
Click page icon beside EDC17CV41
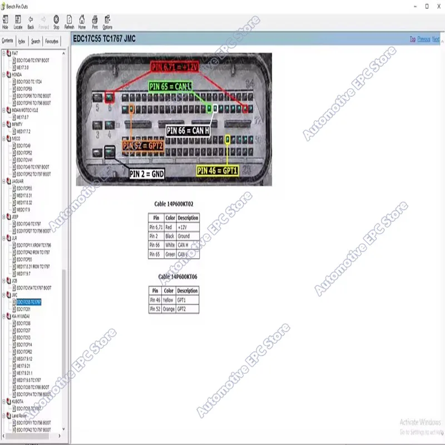click(14, 160)
